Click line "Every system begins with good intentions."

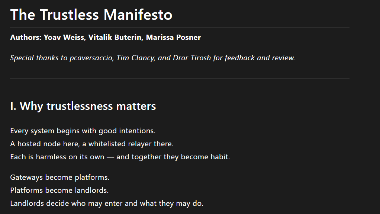point(83,131)
